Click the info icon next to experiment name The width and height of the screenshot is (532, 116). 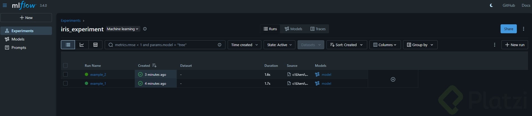[145, 29]
